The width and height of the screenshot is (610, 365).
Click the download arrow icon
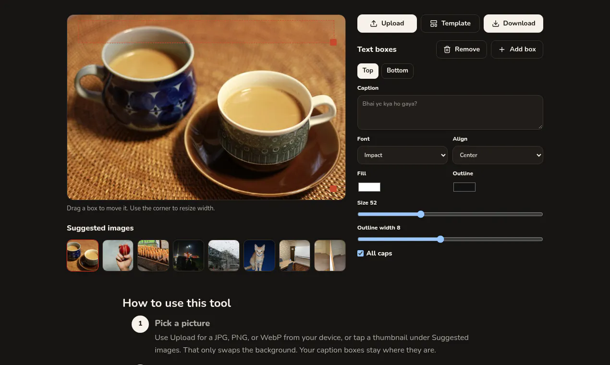(x=496, y=24)
